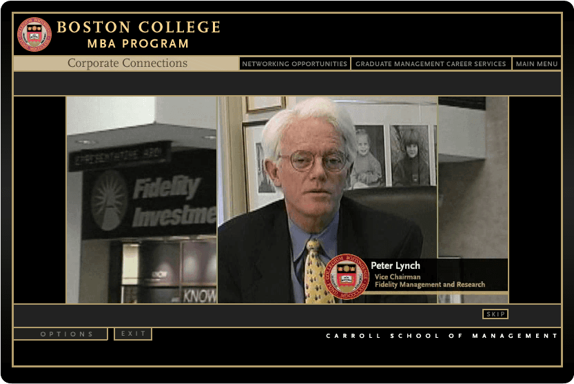The image size is (574, 384).
Task: Click Fidelity Management and Research caption
Action: pos(430,284)
